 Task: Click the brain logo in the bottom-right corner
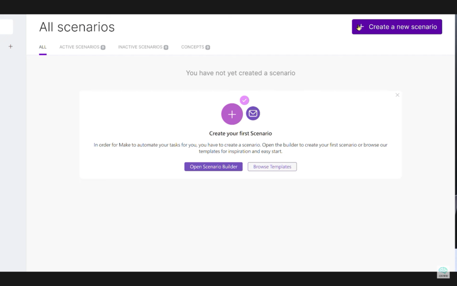coord(443,271)
